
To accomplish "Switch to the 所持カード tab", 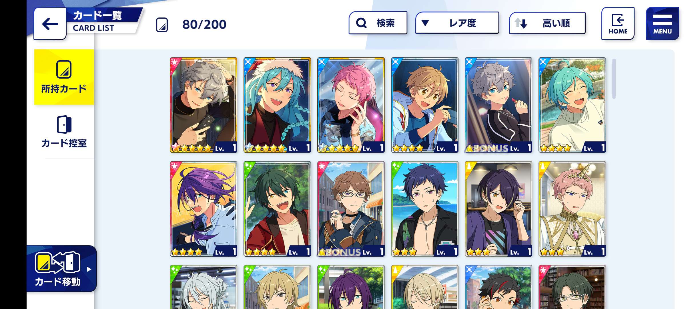I will pyautogui.click(x=64, y=77).
